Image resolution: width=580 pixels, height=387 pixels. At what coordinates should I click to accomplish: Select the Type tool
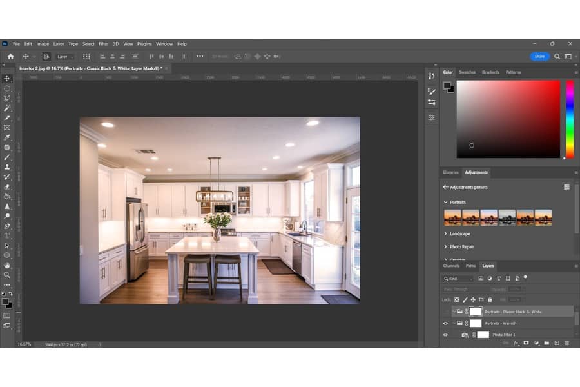(7, 235)
